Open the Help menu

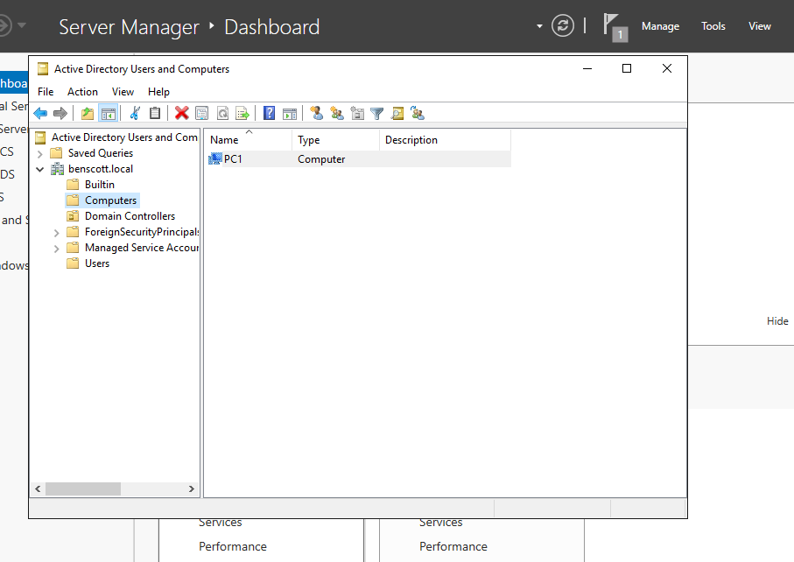click(158, 92)
